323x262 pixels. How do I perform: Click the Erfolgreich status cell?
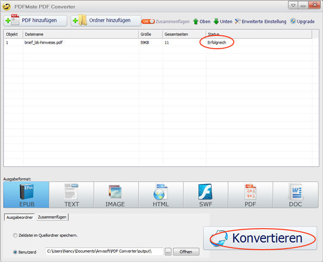coord(217,43)
